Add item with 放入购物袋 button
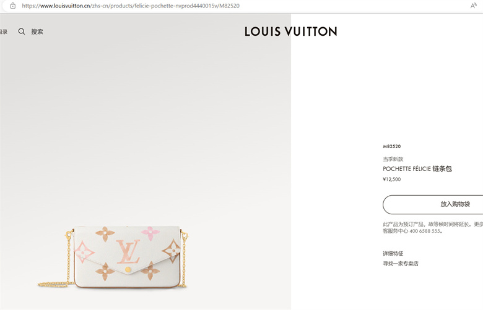This screenshot has height=310, width=483. pos(433,204)
